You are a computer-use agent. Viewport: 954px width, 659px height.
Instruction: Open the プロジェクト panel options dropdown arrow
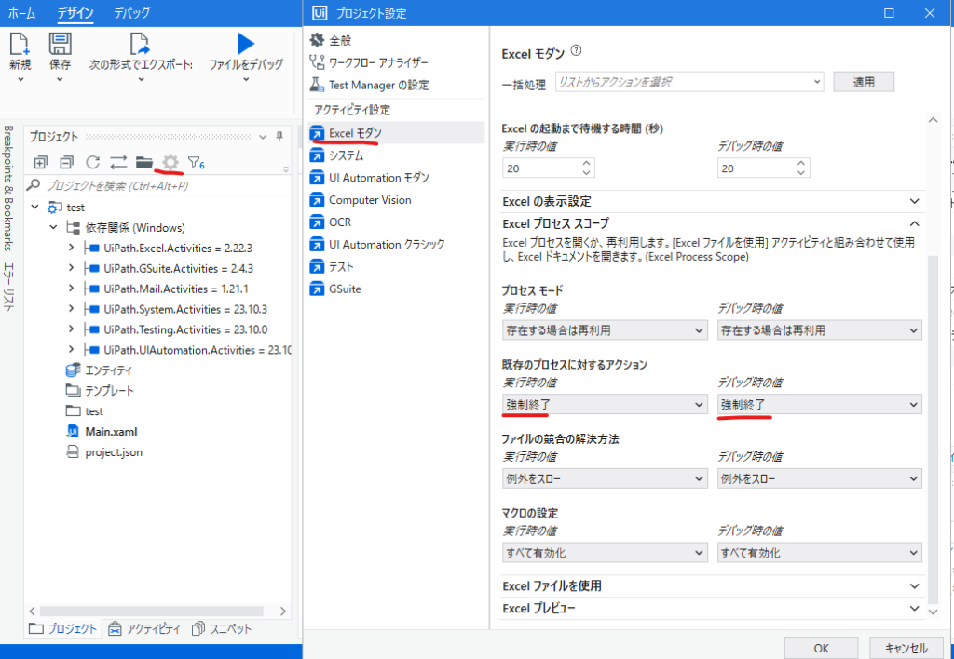click(263, 137)
